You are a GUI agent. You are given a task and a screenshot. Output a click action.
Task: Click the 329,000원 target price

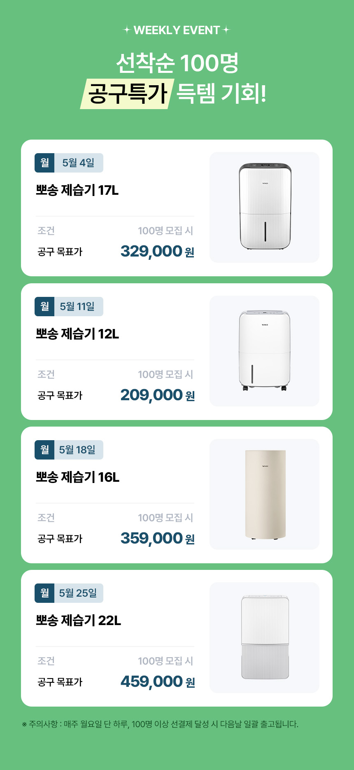point(157,251)
